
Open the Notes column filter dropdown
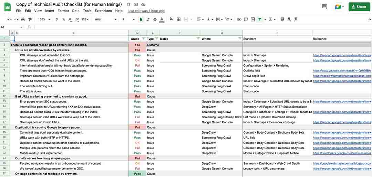tap(198, 38)
